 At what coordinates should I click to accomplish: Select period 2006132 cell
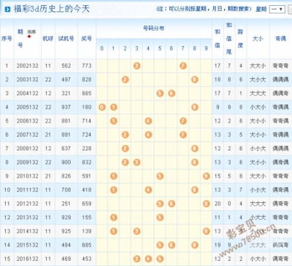click(27, 121)
